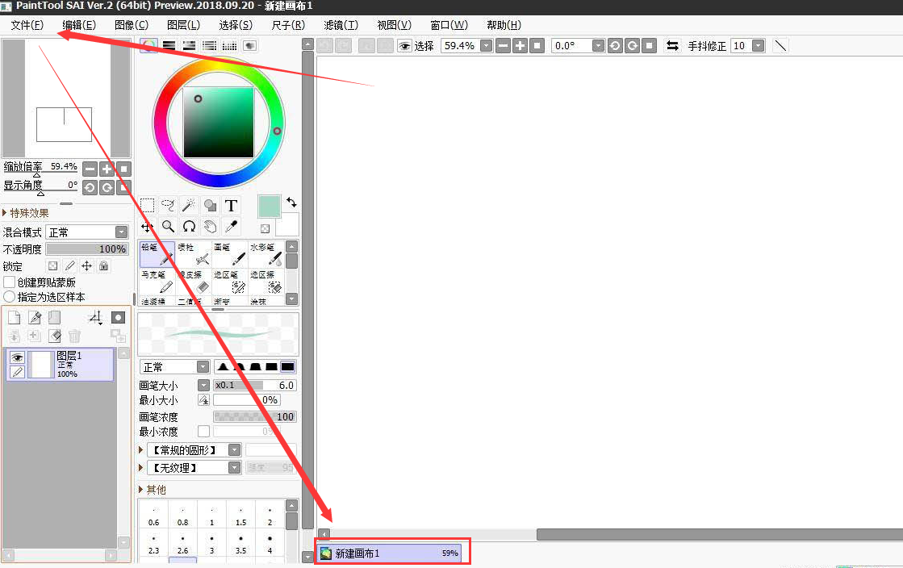The image size is (903, 568).
Task: Open the 【无纹理】 texture dropdown
Action: [234, 467]
